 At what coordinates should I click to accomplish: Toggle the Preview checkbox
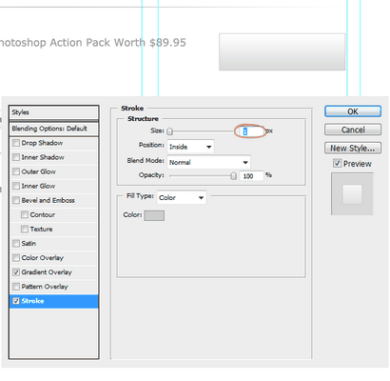click(x=337, y=163)
